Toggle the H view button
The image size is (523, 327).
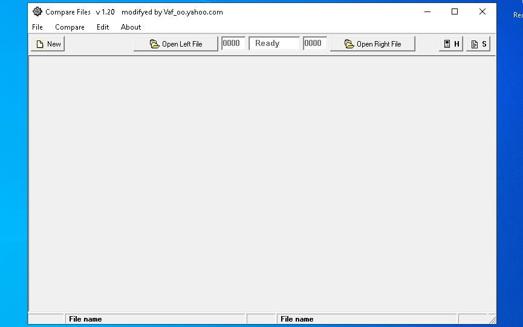coord(451,44)
